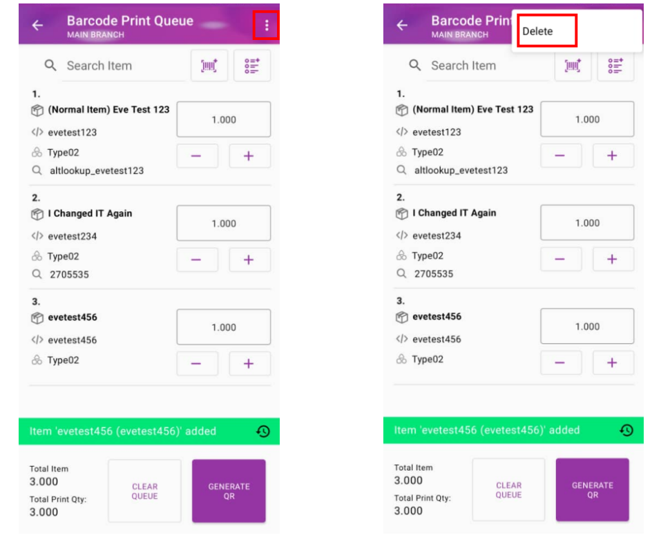Increase Eve Test 123 quantity, left screen
This screenshot has width=661, height=544.
pyautogui.click(x=249, y=156)
